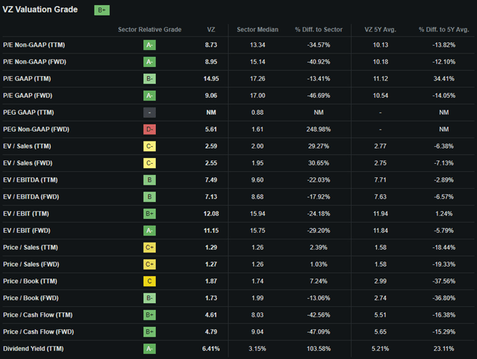This screenshot has width=477, height=359.
Task: Open the EV / EBIT (TTM) metric label
Action: (x=26, y=214)
